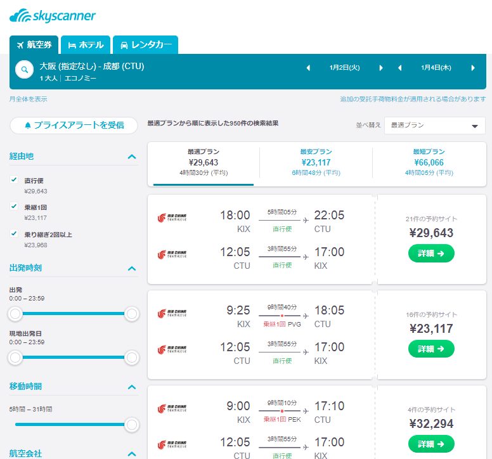Click 乗継1回 PEK stopover label

tap(282, 420)
